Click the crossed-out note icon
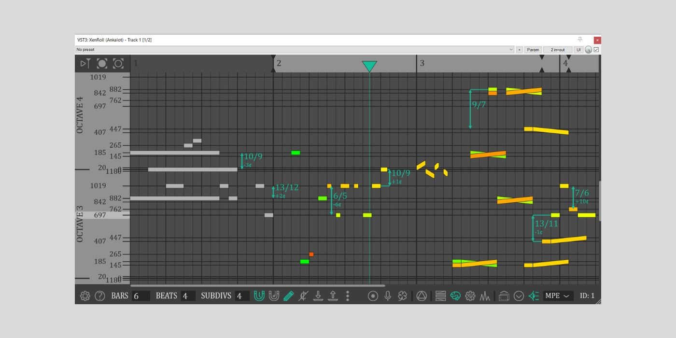Image resolution: width=676 pixels, height=338 pixels. pos(303,296)
